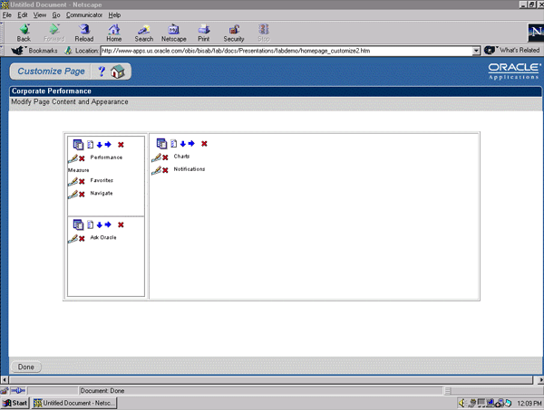The width and height of the screenshot is (544, 410).
Task: Click the document icon in Performance Measure panel
Action: click(x=90, y=145)
